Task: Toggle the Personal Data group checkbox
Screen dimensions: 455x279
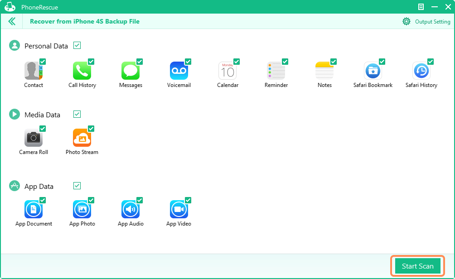Action: 77,45
